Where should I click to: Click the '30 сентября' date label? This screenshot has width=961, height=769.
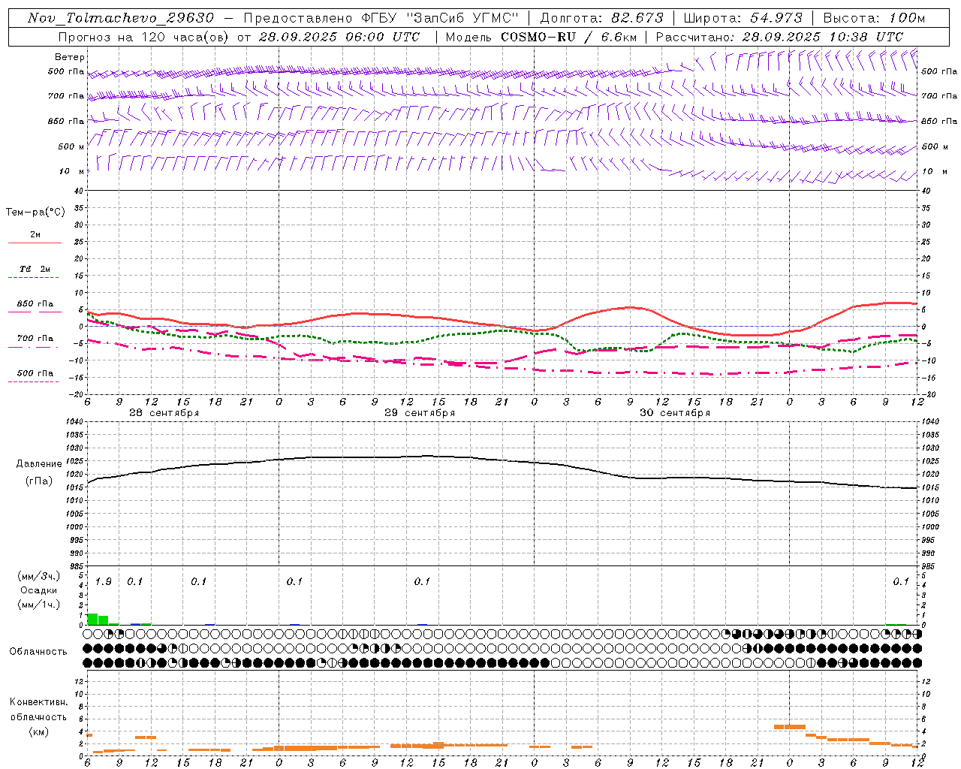click(x=674, y=413)
